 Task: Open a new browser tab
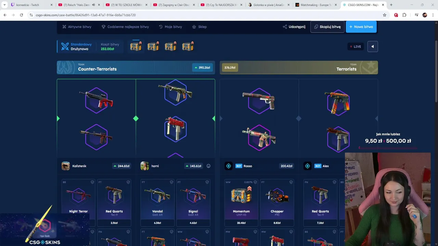point(391,5)
